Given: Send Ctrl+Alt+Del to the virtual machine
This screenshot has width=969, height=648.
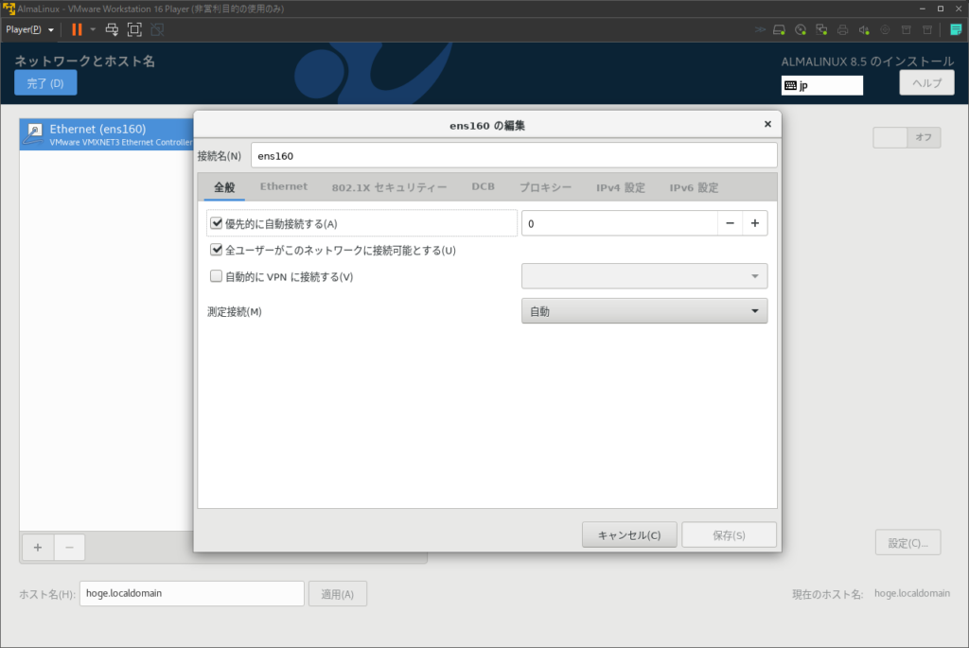Looking at the screenshot, I should (x=112, y=29).
